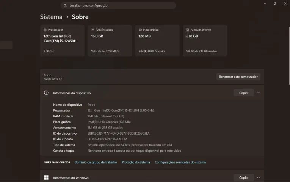The width and height of the screenshot is (290, 182).
Task: Open the RAM instalada 16,0 GB card
Action: pyautogui.click(x=110, y=41)
